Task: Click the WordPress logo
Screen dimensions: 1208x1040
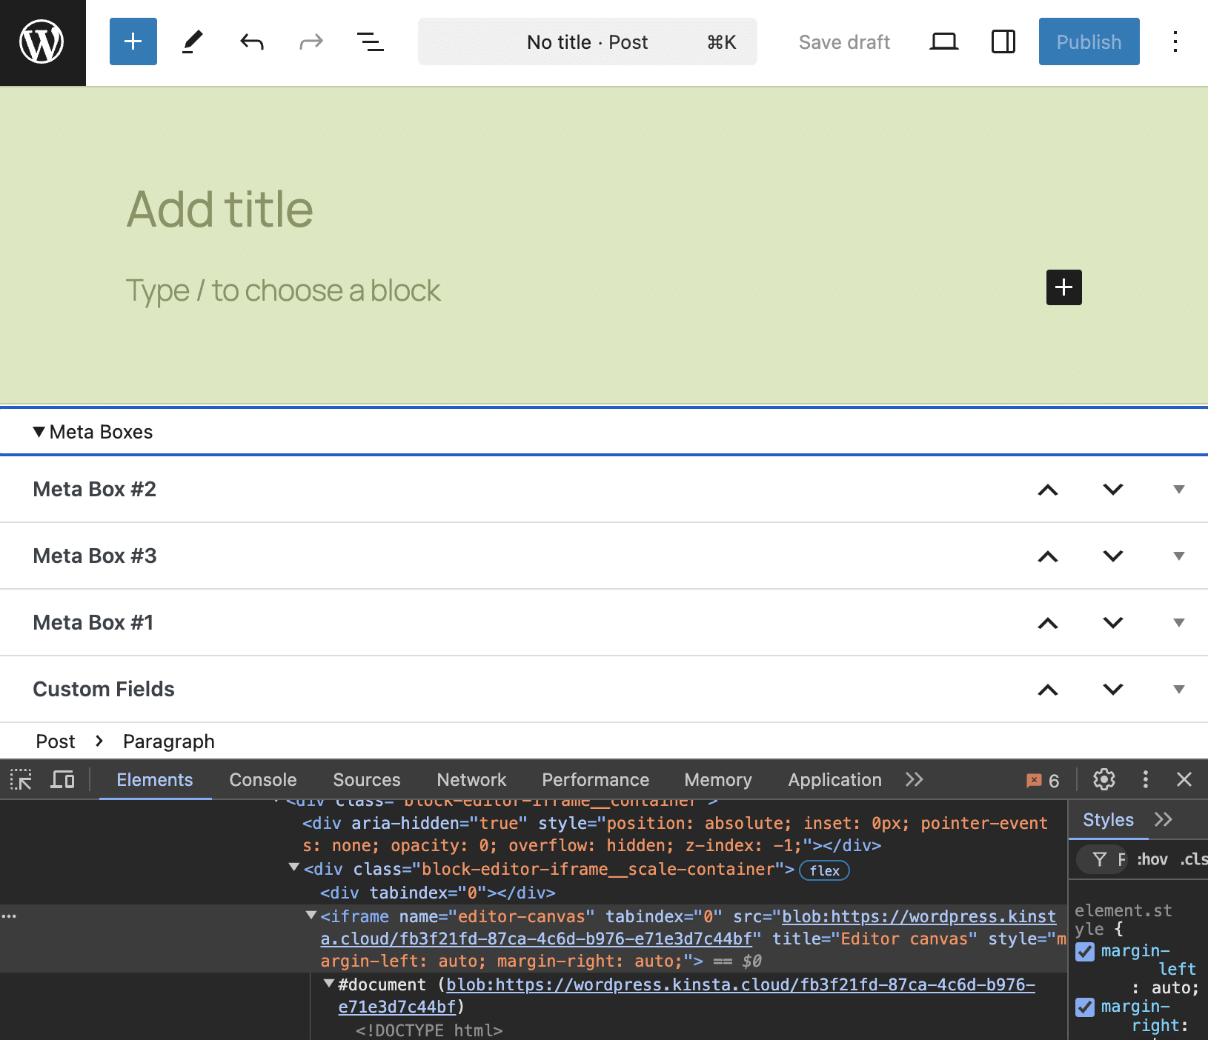Action: click(42, 41)
